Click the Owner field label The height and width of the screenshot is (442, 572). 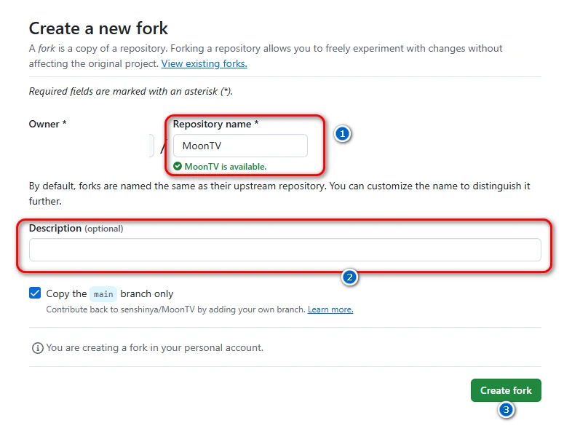point(47,124)
